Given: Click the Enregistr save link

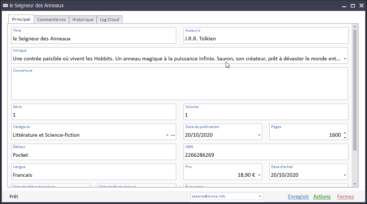Looking at the screenshot, I should tap(298, 197).
